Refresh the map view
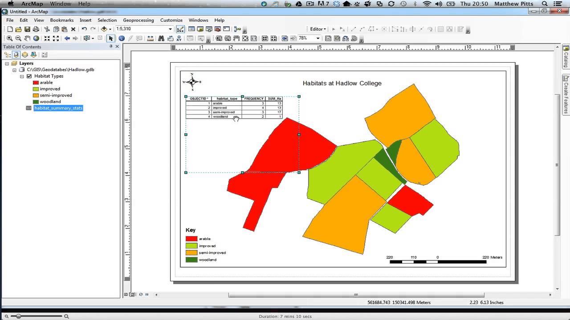Screen dimensions: 570x320 point(141,294)
